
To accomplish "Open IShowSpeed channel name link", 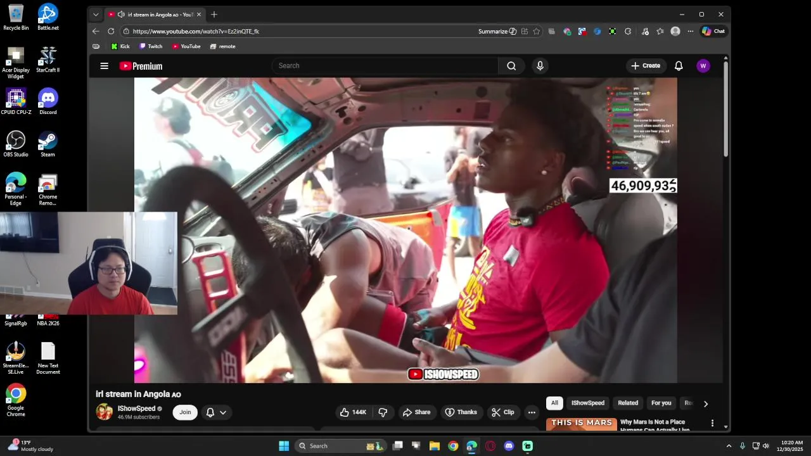I will pos(136,408).
